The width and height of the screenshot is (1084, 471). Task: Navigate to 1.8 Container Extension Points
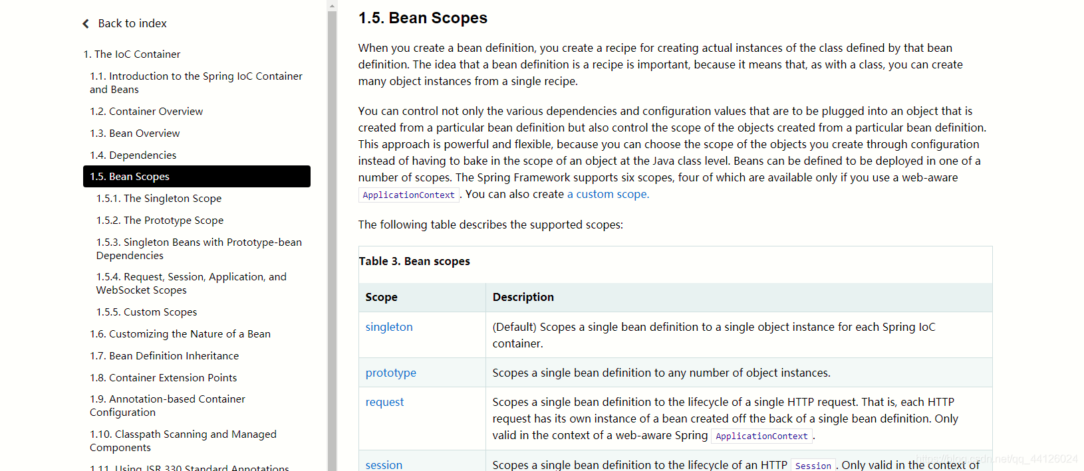point(164,377)
